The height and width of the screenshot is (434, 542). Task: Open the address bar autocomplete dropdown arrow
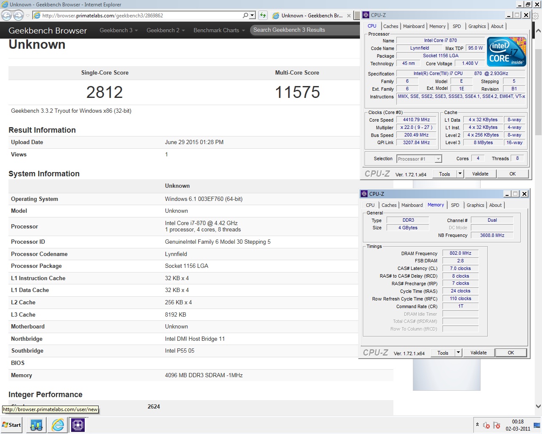252,16
